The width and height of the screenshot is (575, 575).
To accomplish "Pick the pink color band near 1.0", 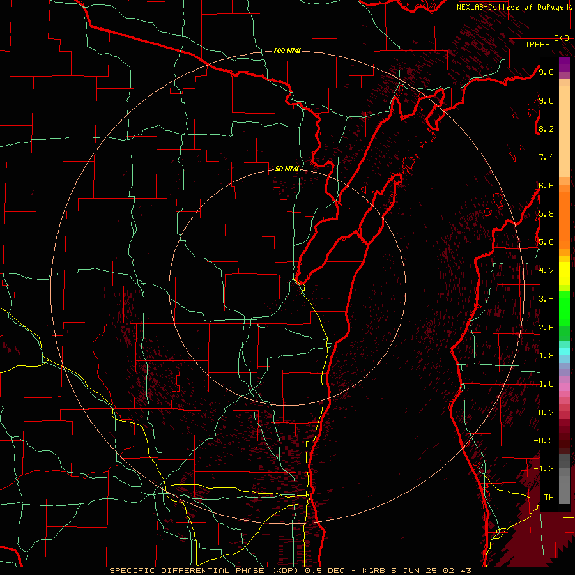I will [x=564, y=387].
